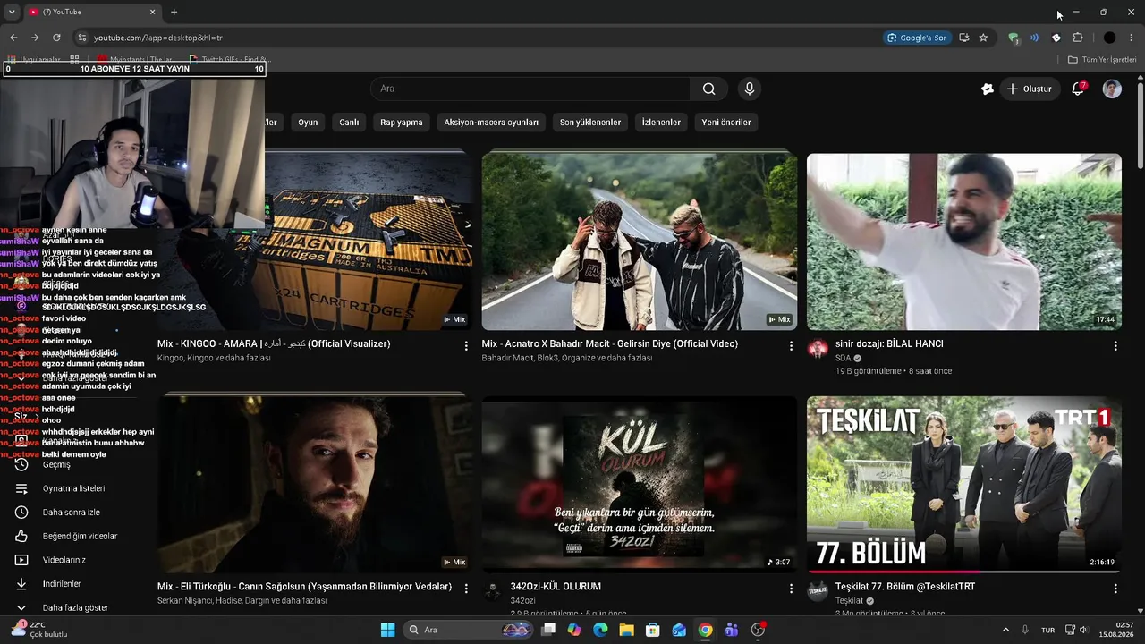Open the Gelirsin Diye video thumbnail

(x=640, y=241)
